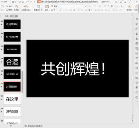Align text left in paragraph group
Image resolution: width=139 pixels, height=128 pixels.
click(x=95, y=10)
